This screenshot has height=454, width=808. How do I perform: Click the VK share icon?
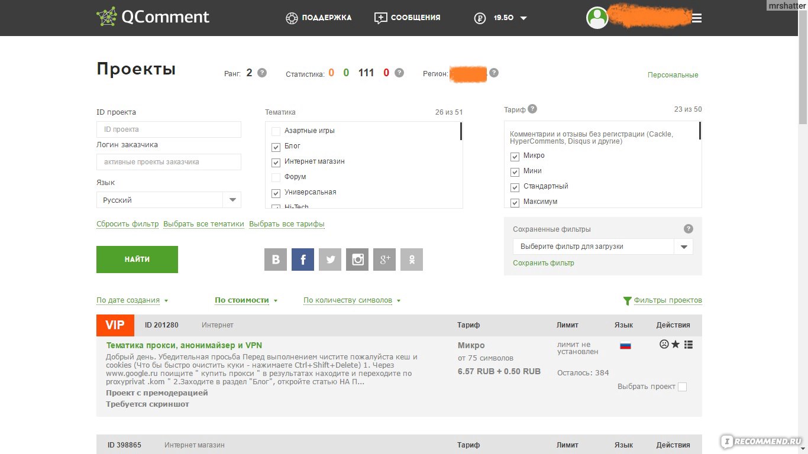[x=276, y=260]
